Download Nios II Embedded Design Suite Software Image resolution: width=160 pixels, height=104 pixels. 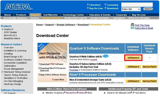click(x=133, y=81)
